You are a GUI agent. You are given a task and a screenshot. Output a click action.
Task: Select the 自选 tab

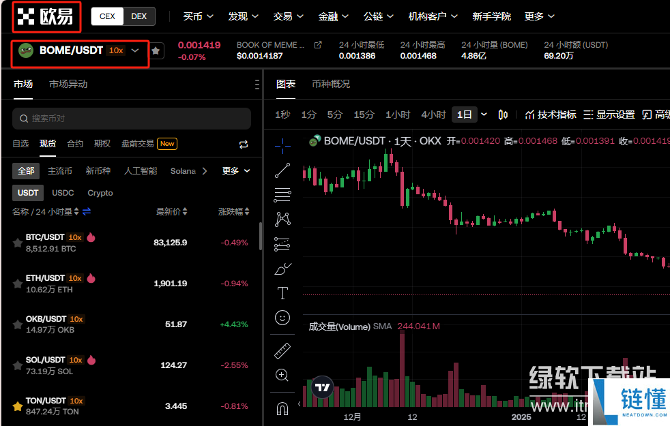(x=20, y=144)
